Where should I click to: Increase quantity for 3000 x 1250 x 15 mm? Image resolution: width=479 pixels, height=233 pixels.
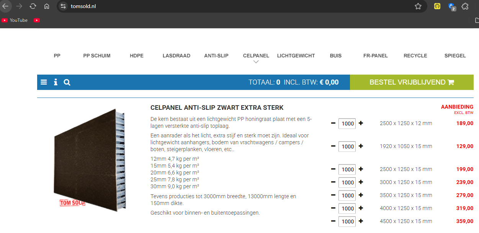point(361,182)
